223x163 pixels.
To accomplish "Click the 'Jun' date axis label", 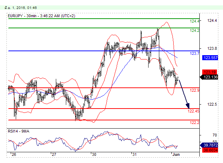I will click(176, 154).
